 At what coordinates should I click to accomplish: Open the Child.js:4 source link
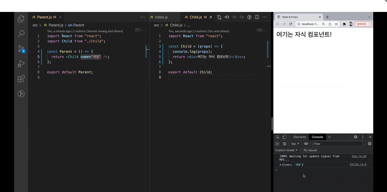pos(358,165)
